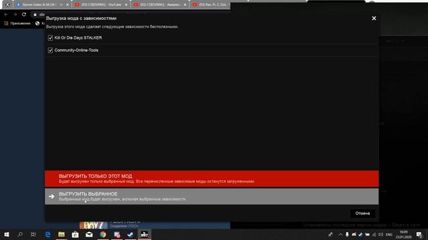Switch to the DayZ launcher taskbar icon

(x=144, y=234)
